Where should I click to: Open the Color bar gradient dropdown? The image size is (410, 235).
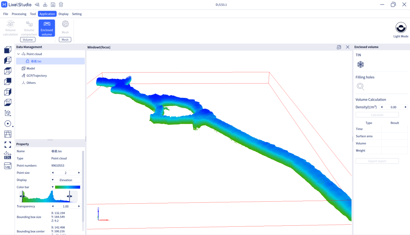pyautogui.click(x=53, y=187)
